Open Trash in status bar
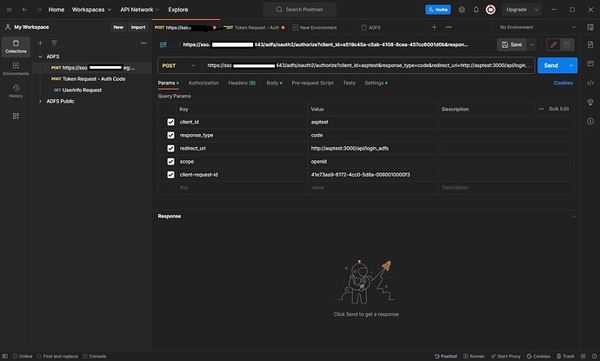600x361 pixels. click(x=565, y=356)
